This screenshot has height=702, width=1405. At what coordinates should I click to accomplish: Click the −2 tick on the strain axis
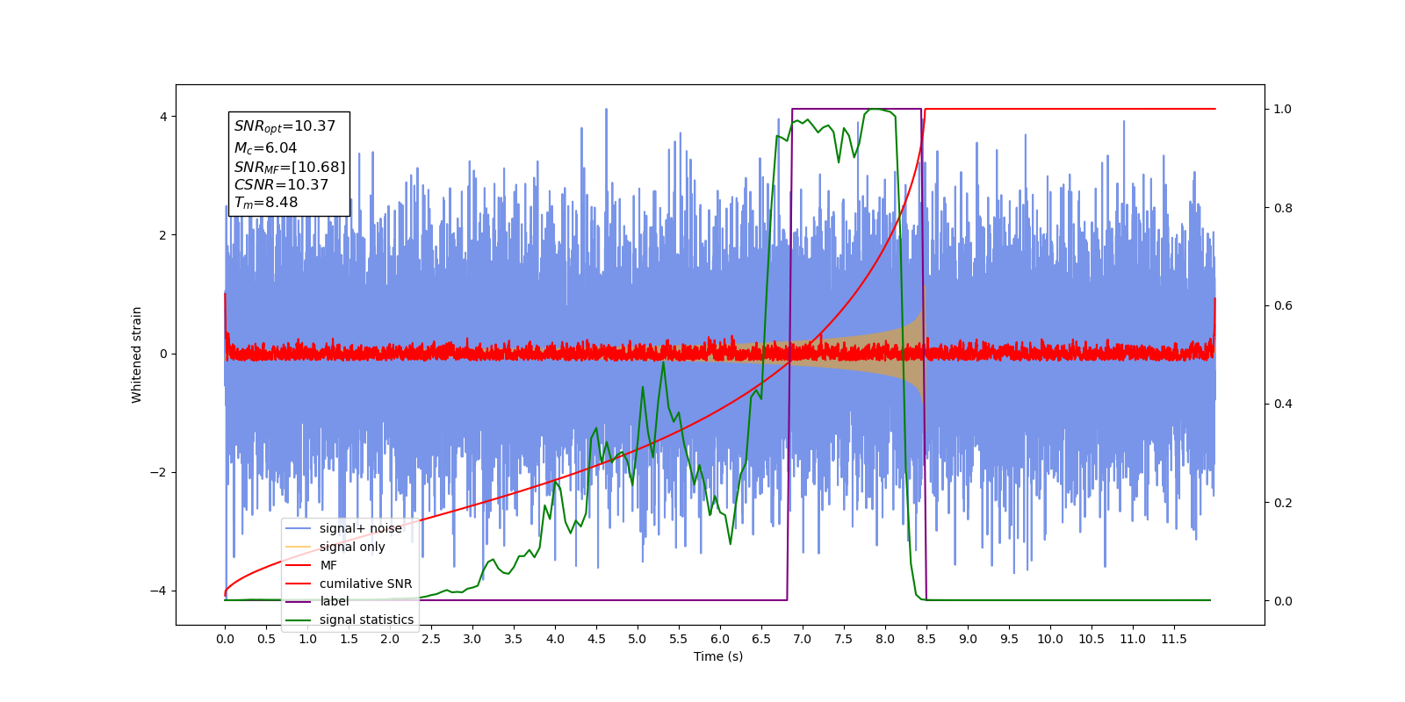coord(160,472)
